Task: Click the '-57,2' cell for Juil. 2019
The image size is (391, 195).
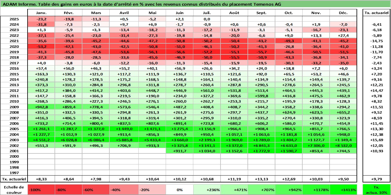Action: point(207,52)
